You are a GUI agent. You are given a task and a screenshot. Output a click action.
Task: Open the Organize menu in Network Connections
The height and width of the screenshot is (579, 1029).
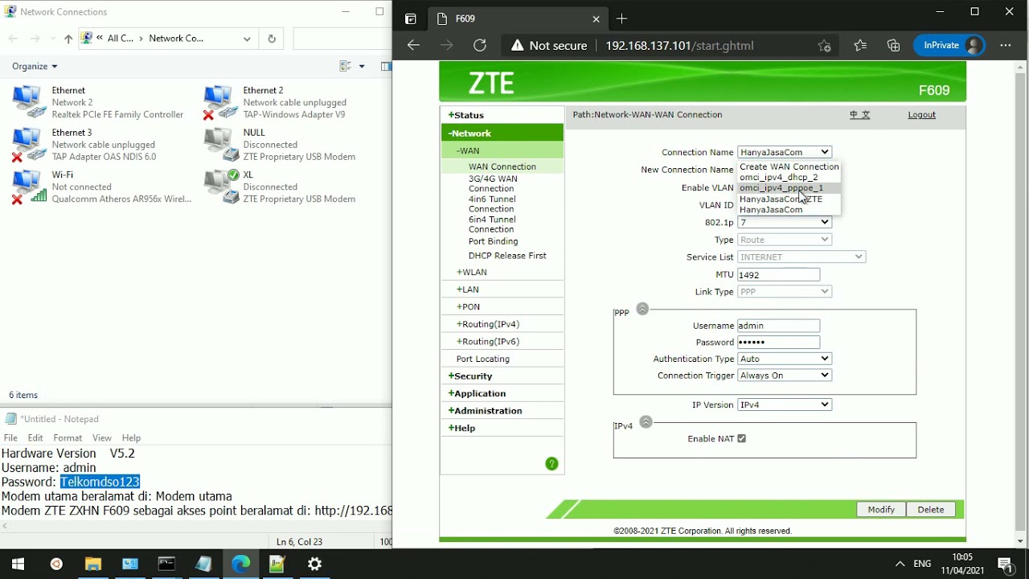35,66
